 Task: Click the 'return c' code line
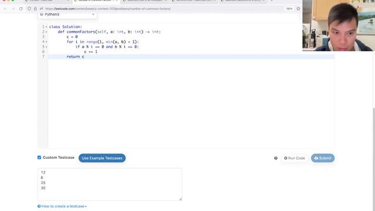(x=76, y=57)
